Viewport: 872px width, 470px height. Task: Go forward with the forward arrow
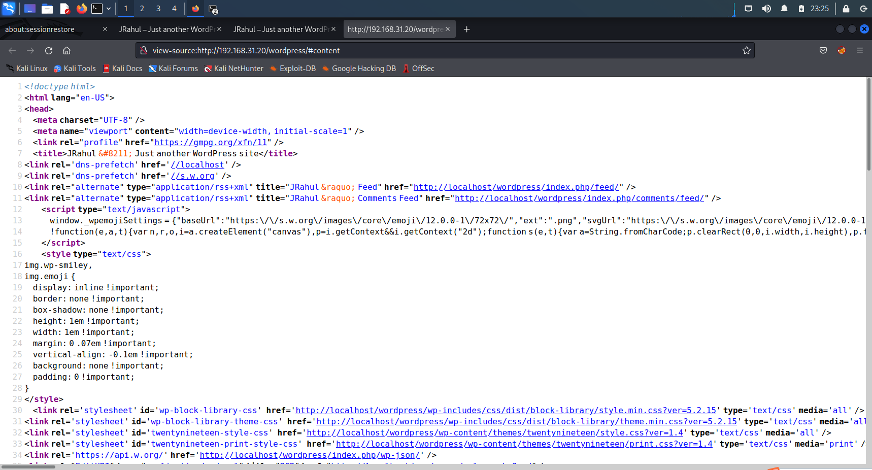(x=30, y=50)
